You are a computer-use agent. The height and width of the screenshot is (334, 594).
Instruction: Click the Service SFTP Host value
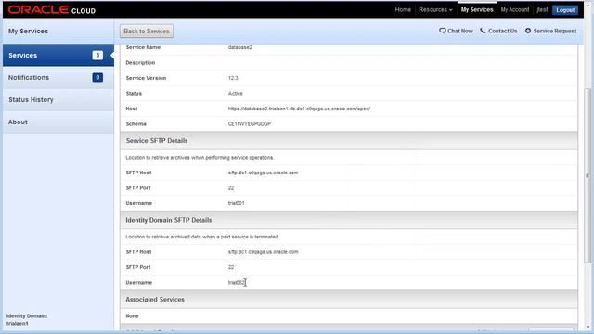(263, 173)
